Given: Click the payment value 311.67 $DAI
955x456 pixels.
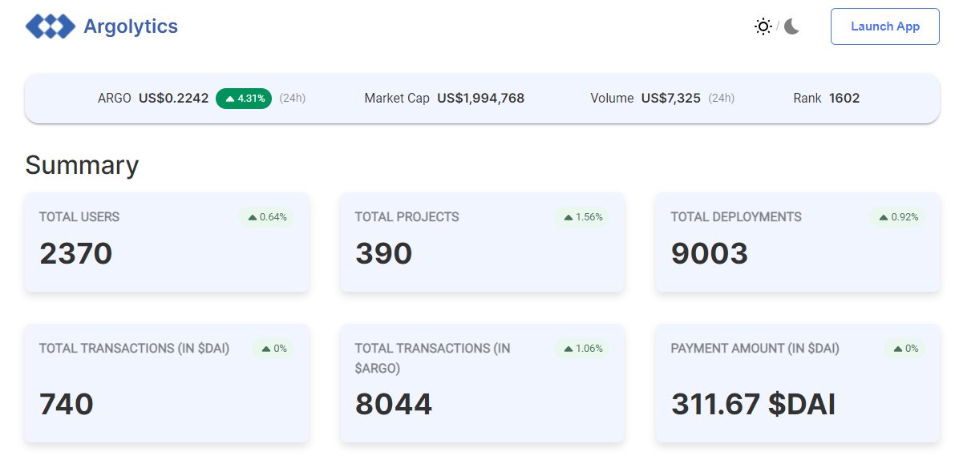Looking at the screenshot, I should point(753,404).
